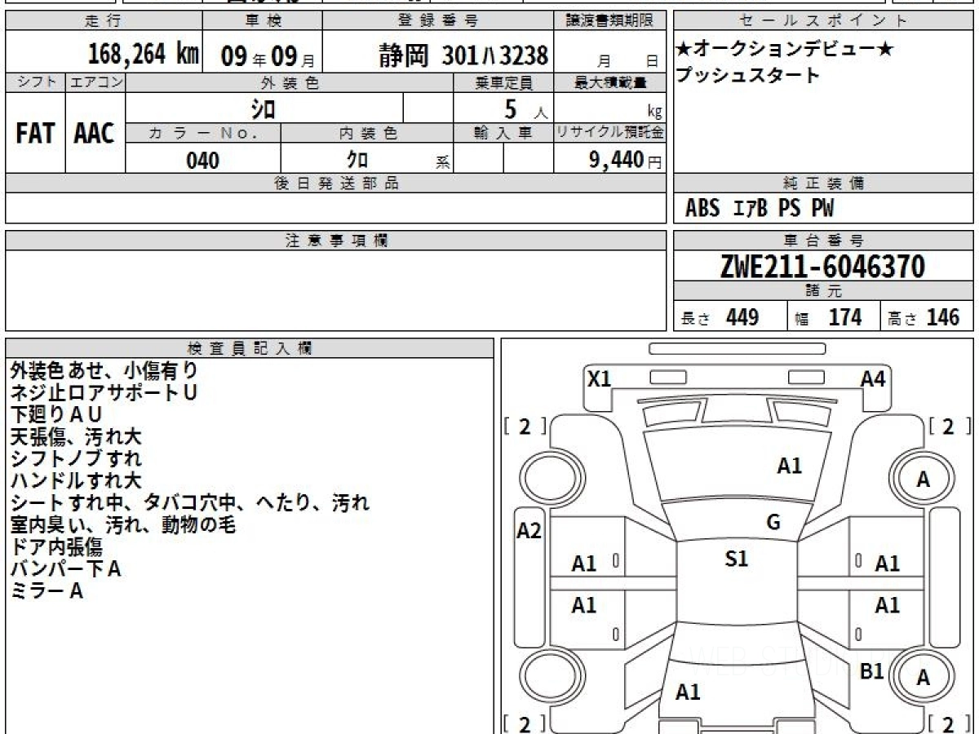979x734 pixels.
Task: Click the 輸入車 header
Action: tap(503, 133)
